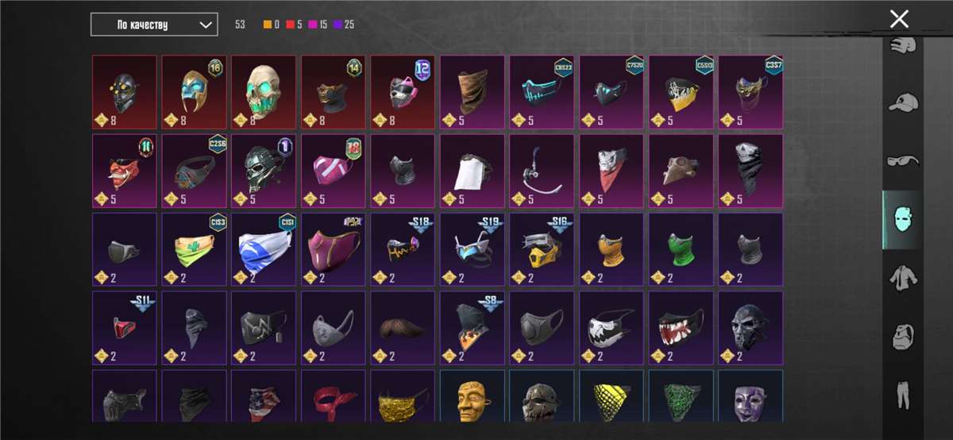953x440 pixels.
Task: Open the cap headwear category icon
Action: pyautogui.click(x=903, y=102)
